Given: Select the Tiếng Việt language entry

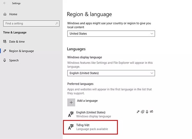Looking at the screenshot, I should tap(92, 127).
